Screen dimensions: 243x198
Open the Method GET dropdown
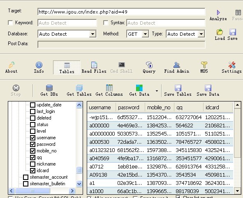(x=145, y=34)
